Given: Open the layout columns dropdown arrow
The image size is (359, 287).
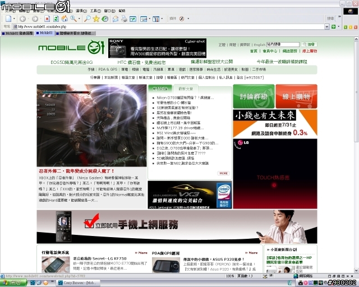Looking at the screenshot, I should (162, 18).
